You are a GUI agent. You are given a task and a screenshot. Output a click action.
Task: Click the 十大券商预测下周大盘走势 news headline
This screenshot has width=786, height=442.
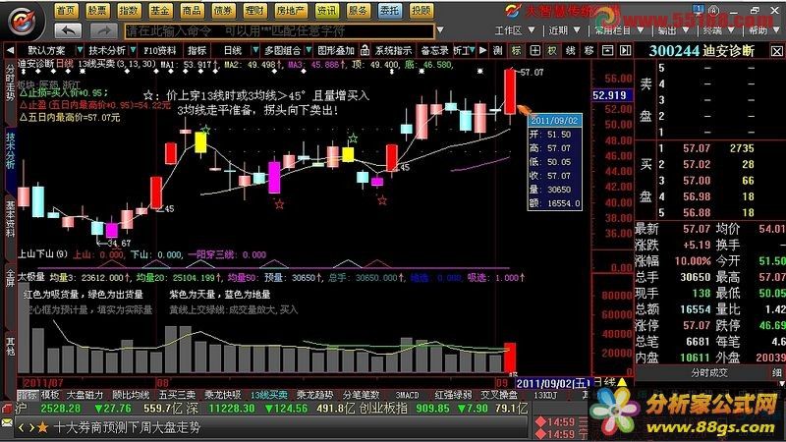point(127,427)
